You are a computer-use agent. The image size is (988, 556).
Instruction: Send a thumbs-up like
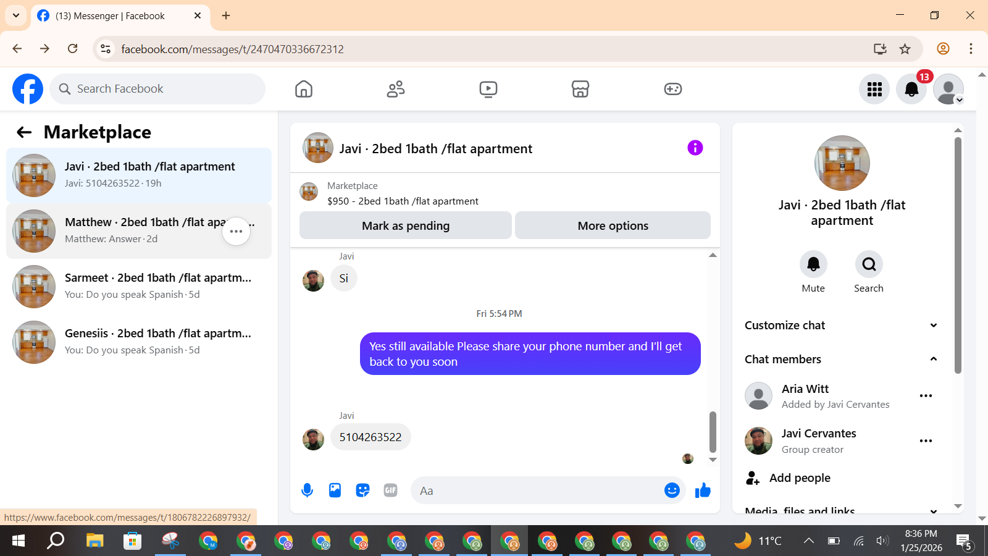pos(703,491)
